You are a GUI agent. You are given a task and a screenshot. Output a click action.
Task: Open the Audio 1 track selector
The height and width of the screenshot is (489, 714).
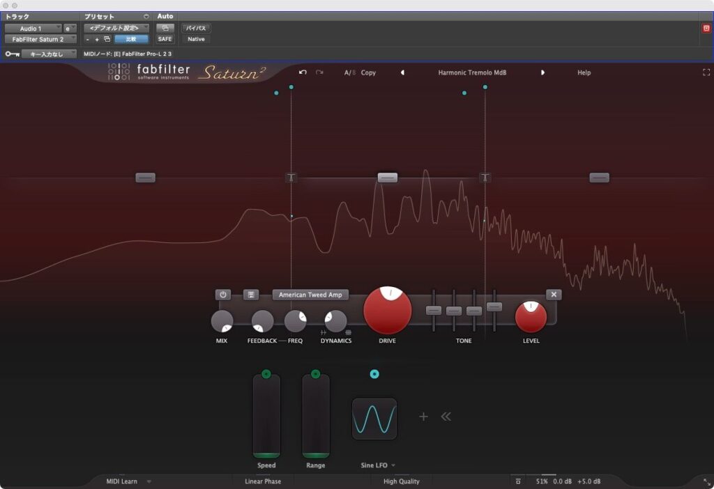[33, 28]
